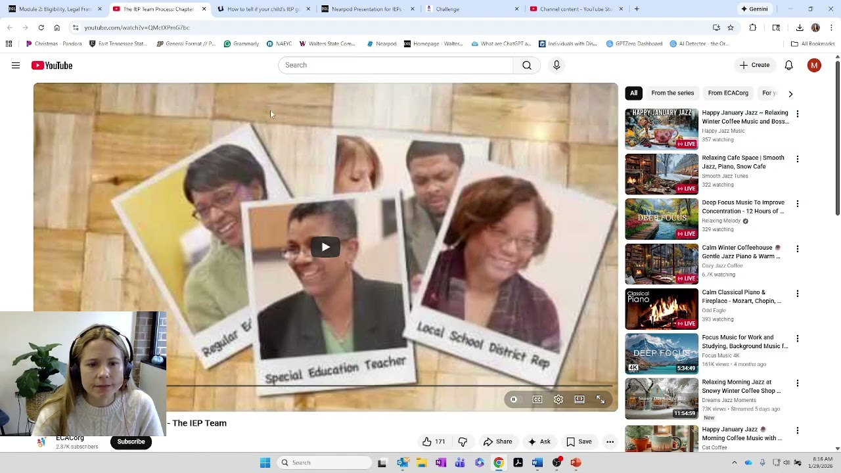This screenshot has height=473, width=841.
Task: Share the IEP Team video
Action: [497, 441]
